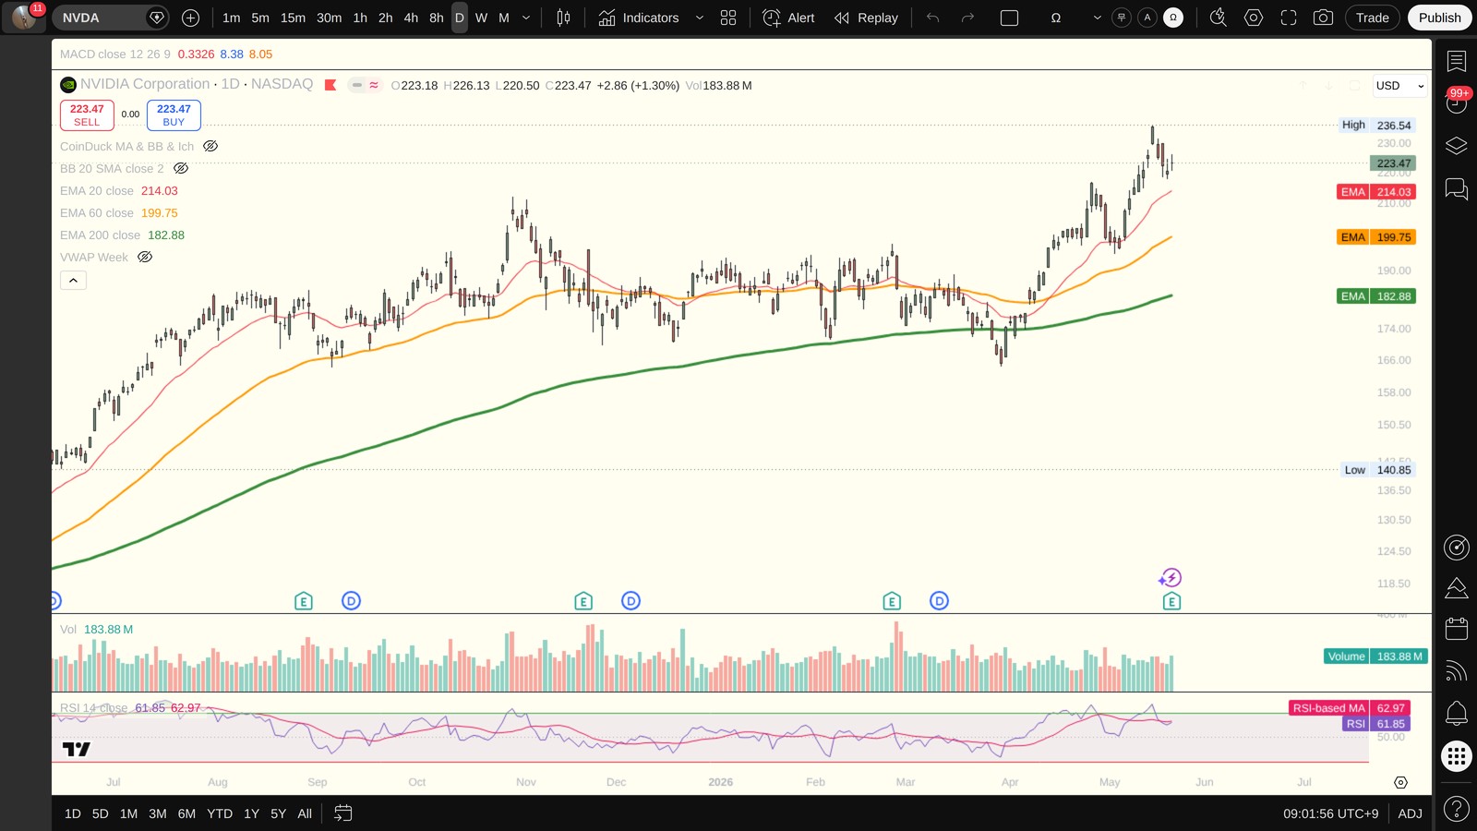The image size is (1477, 831).
Task: Open the object tree layers icon
Action: point(1457,146)
